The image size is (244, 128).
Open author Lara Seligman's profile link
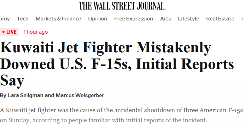26,95
